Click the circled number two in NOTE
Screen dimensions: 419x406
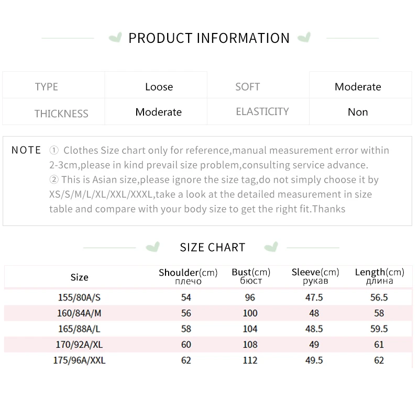click(54, 179)
